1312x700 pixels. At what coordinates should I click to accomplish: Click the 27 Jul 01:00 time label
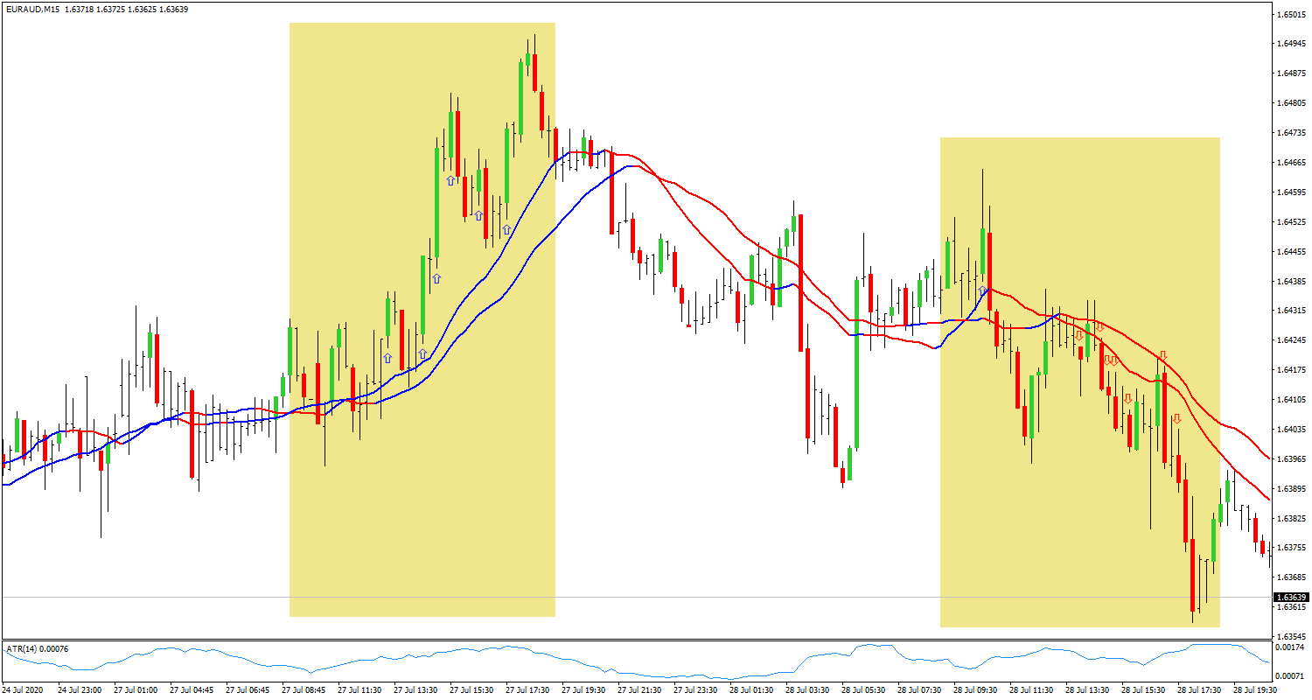[136, 690]
